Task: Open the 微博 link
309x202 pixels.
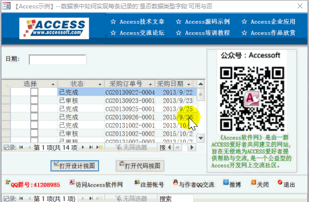Action: (x=232, y=185)
